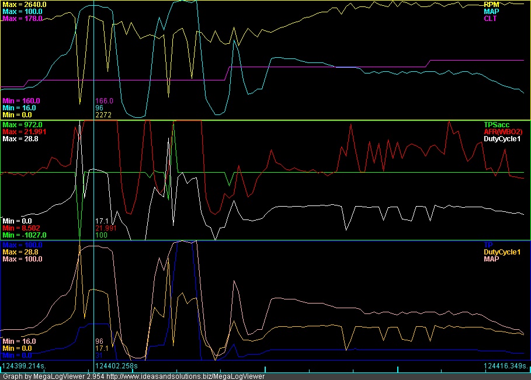Click the pink 'Max = 100.0' MAP value
Viewport: 531px width, 380px height.
pyautogui.click(x=22, y=259)
